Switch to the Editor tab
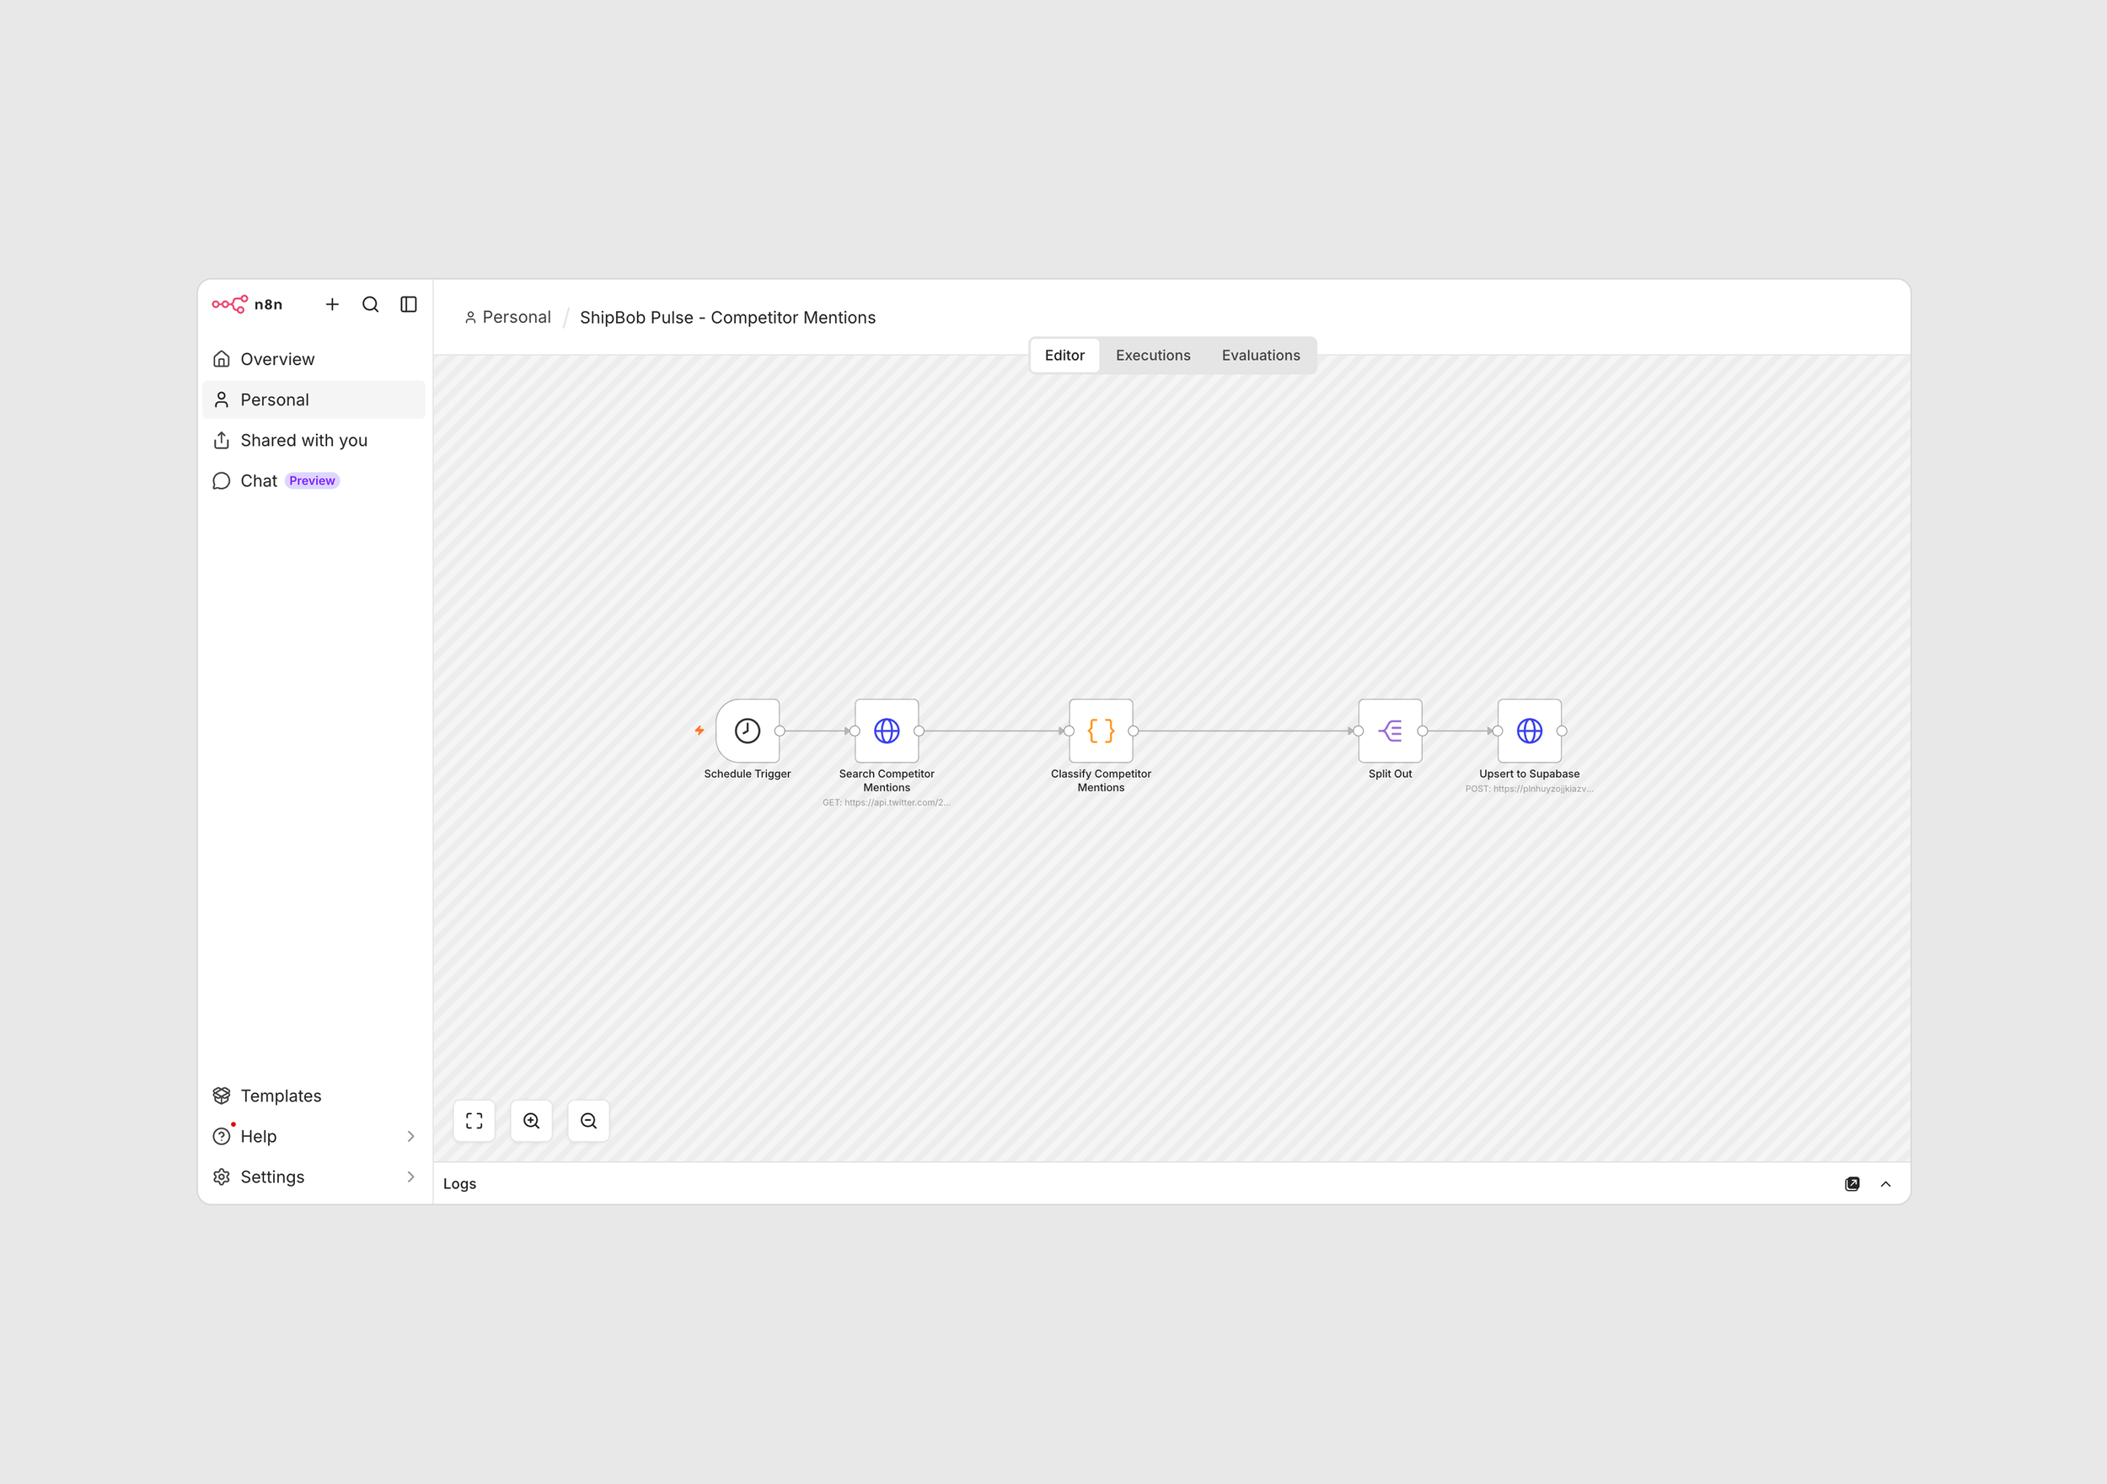The width and height of the screenshot is (2107, 1484). 1064,355
